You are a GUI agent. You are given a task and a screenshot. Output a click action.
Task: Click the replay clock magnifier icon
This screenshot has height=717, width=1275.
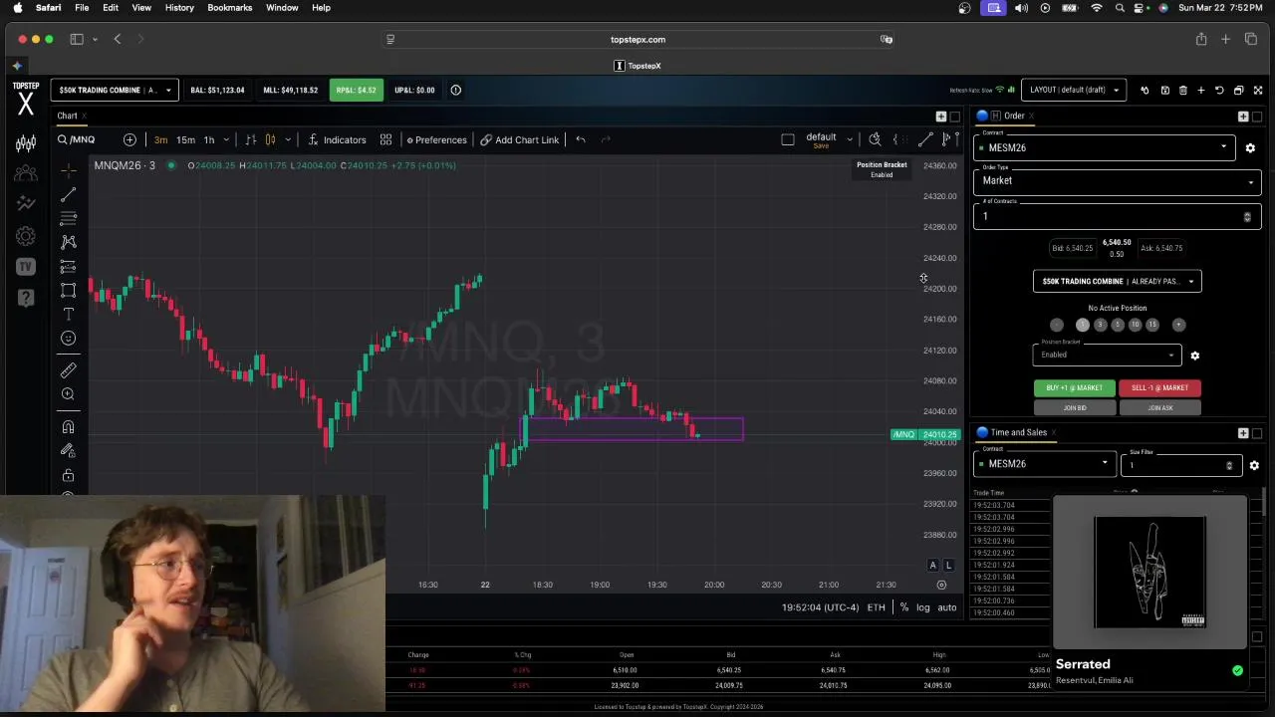(x=875, y=139)
